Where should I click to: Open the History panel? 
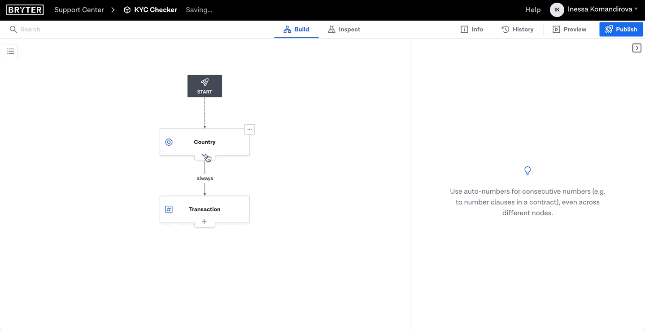point(518,29)
